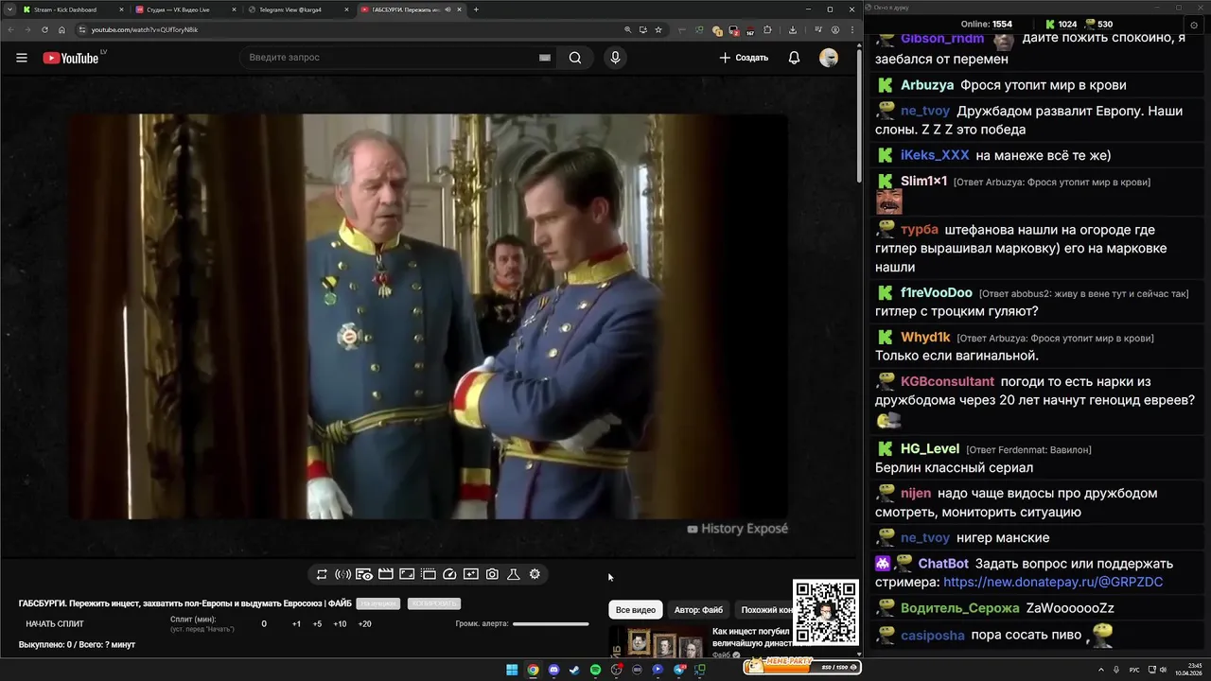Open Discord from the taskbar
Image resolution: width=1211 pixels, height=681 pixels.
coord(553,670)
